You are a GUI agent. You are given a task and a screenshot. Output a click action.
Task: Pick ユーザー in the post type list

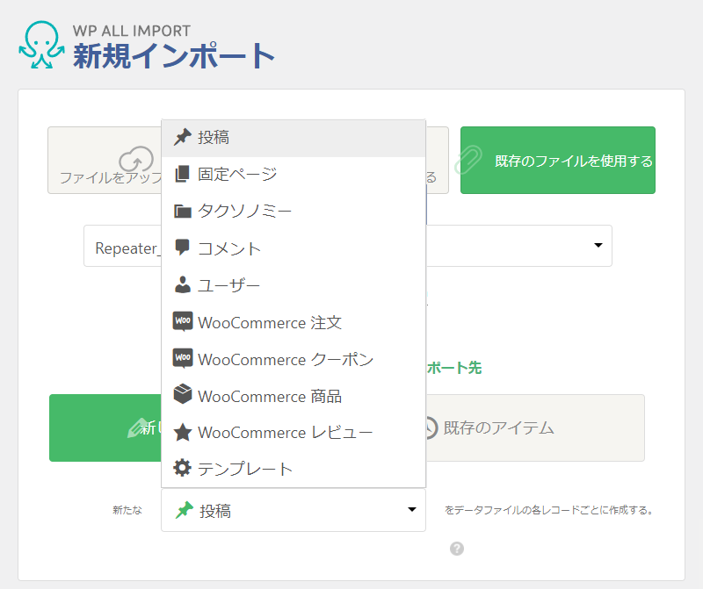pyautogui.click(x=294, y=285)
